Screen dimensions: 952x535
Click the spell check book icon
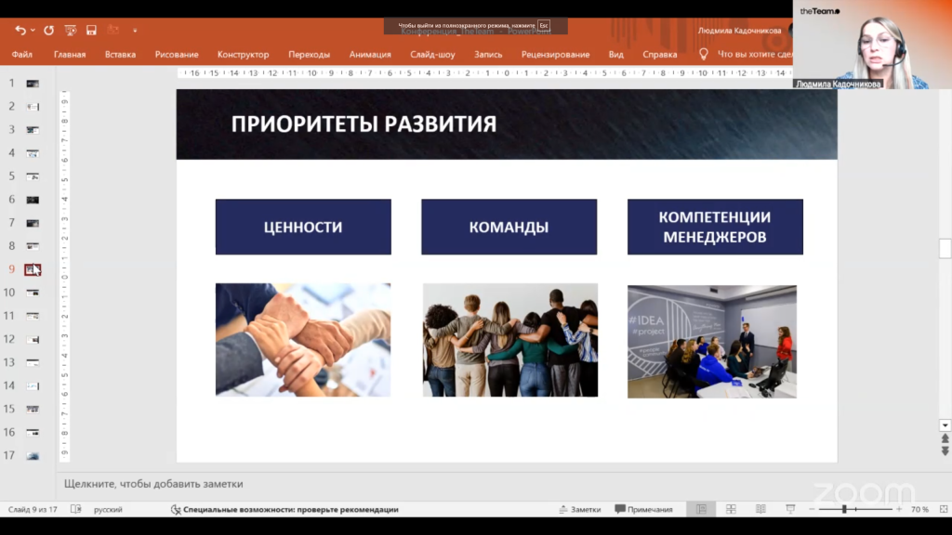tap(76, 510)
